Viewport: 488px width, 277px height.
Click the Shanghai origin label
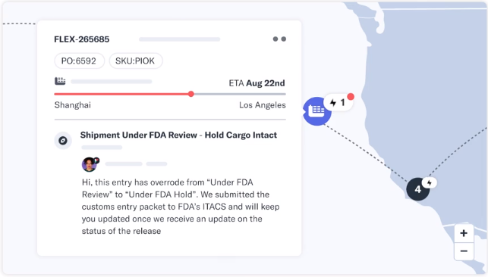point(73,105)
